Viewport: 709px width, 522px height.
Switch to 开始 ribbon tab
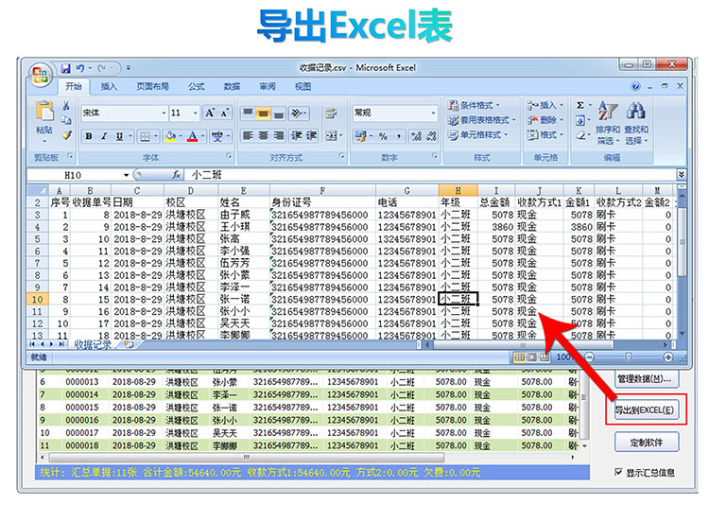73,86
